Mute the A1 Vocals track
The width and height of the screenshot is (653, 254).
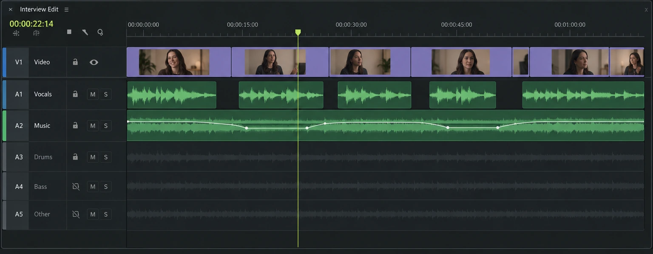(93, 94)
